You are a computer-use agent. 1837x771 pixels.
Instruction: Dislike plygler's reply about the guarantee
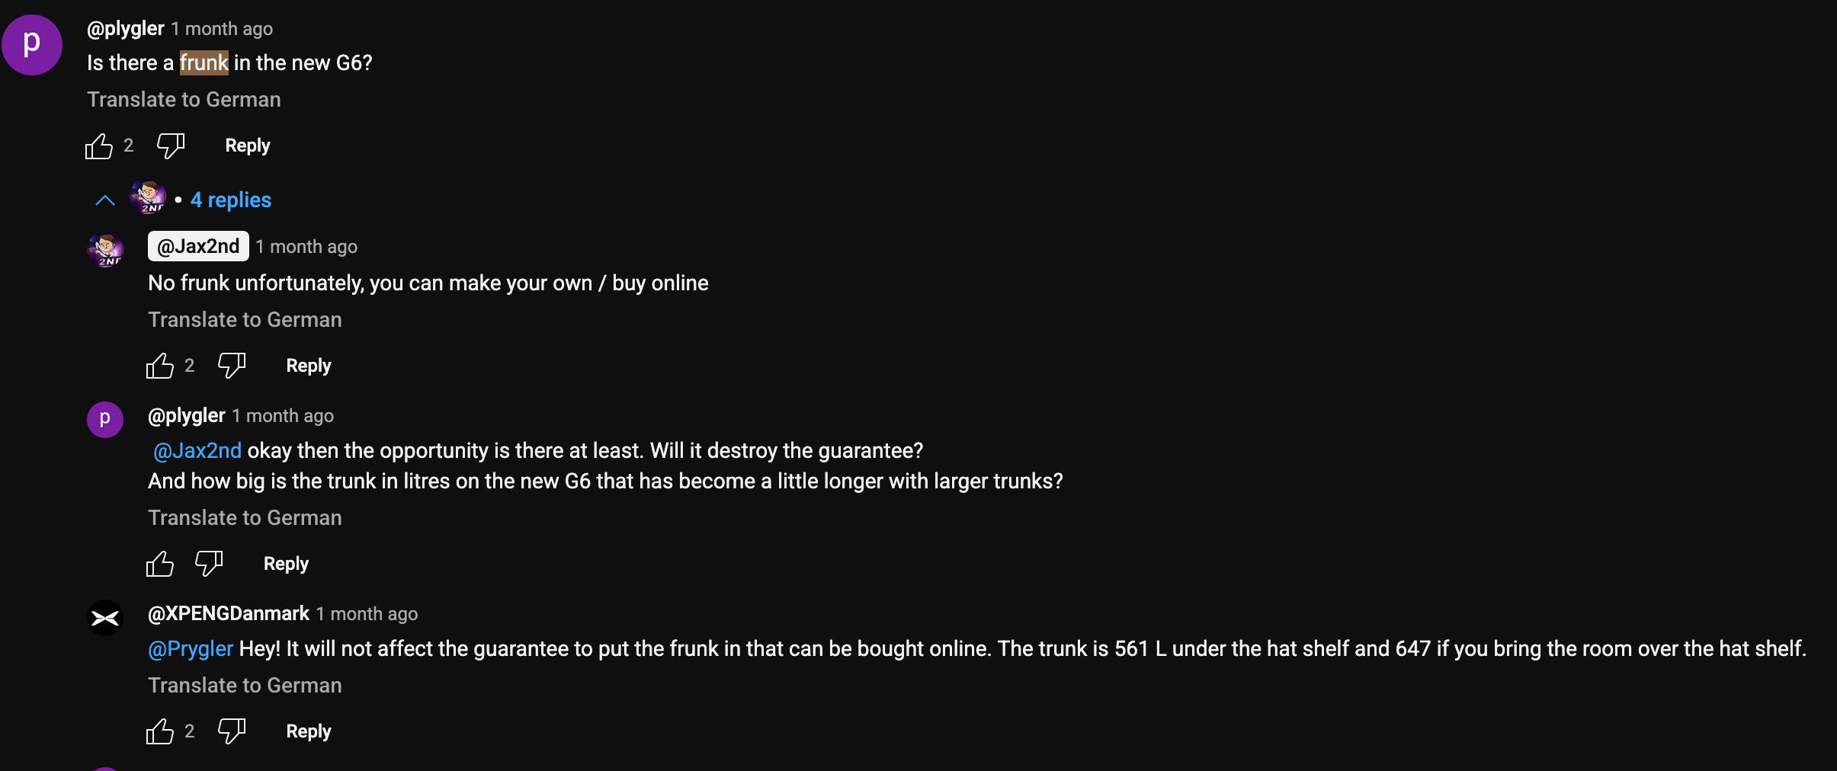[x=208, y=564]
